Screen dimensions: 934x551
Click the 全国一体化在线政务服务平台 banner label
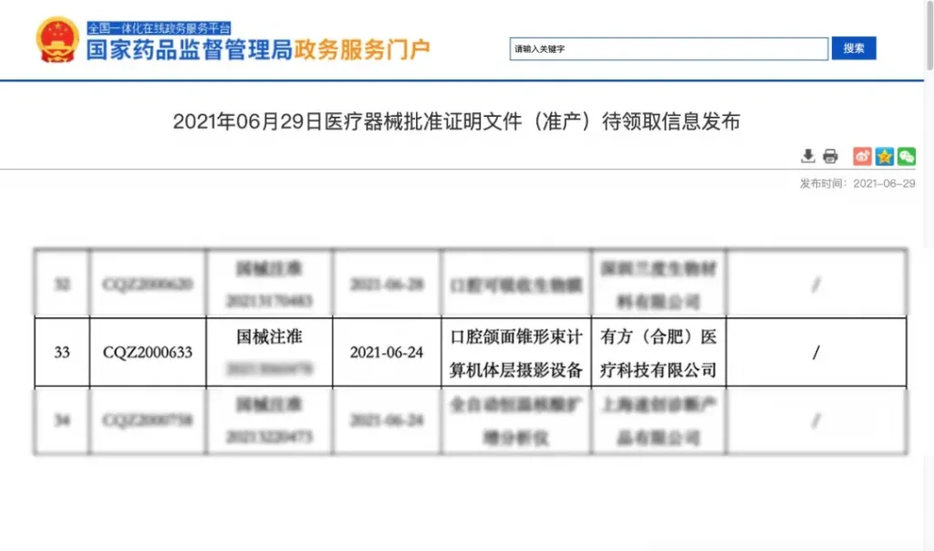tap(159, 28)
